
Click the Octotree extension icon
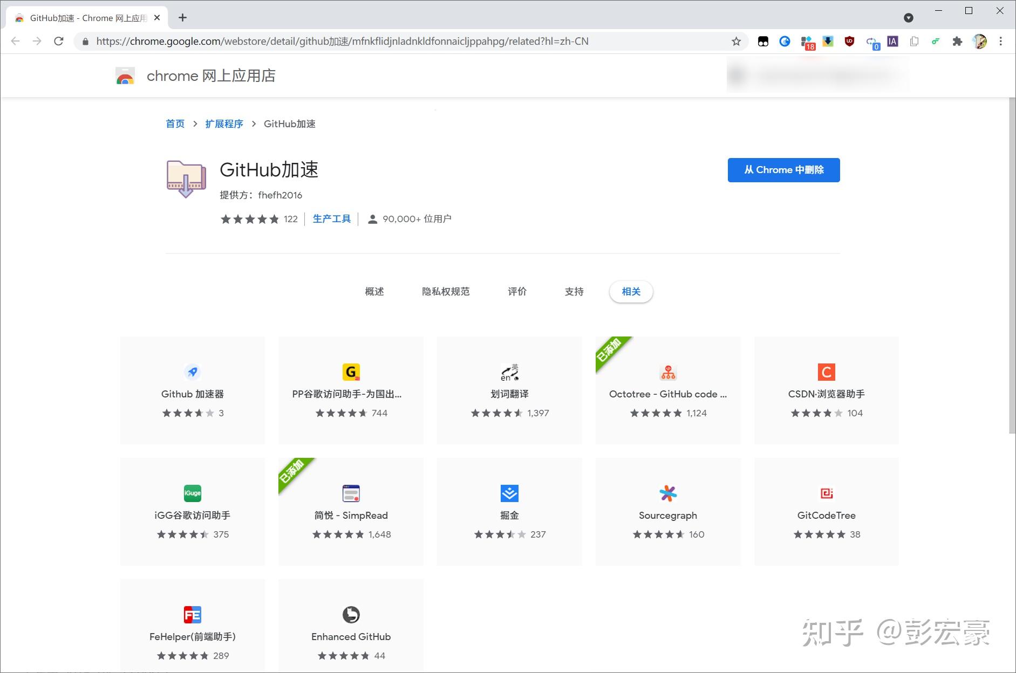[668, 372]
